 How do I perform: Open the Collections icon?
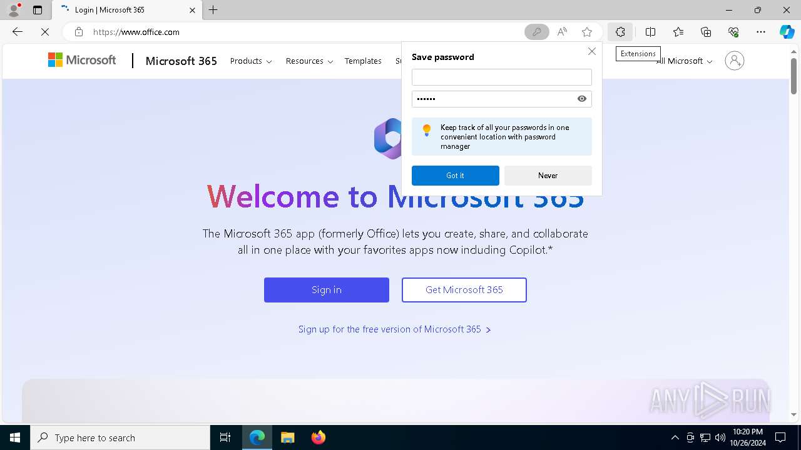pos(706,32)
